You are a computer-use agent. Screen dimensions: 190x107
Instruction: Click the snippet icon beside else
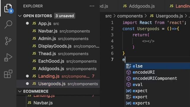click(129, 66)
